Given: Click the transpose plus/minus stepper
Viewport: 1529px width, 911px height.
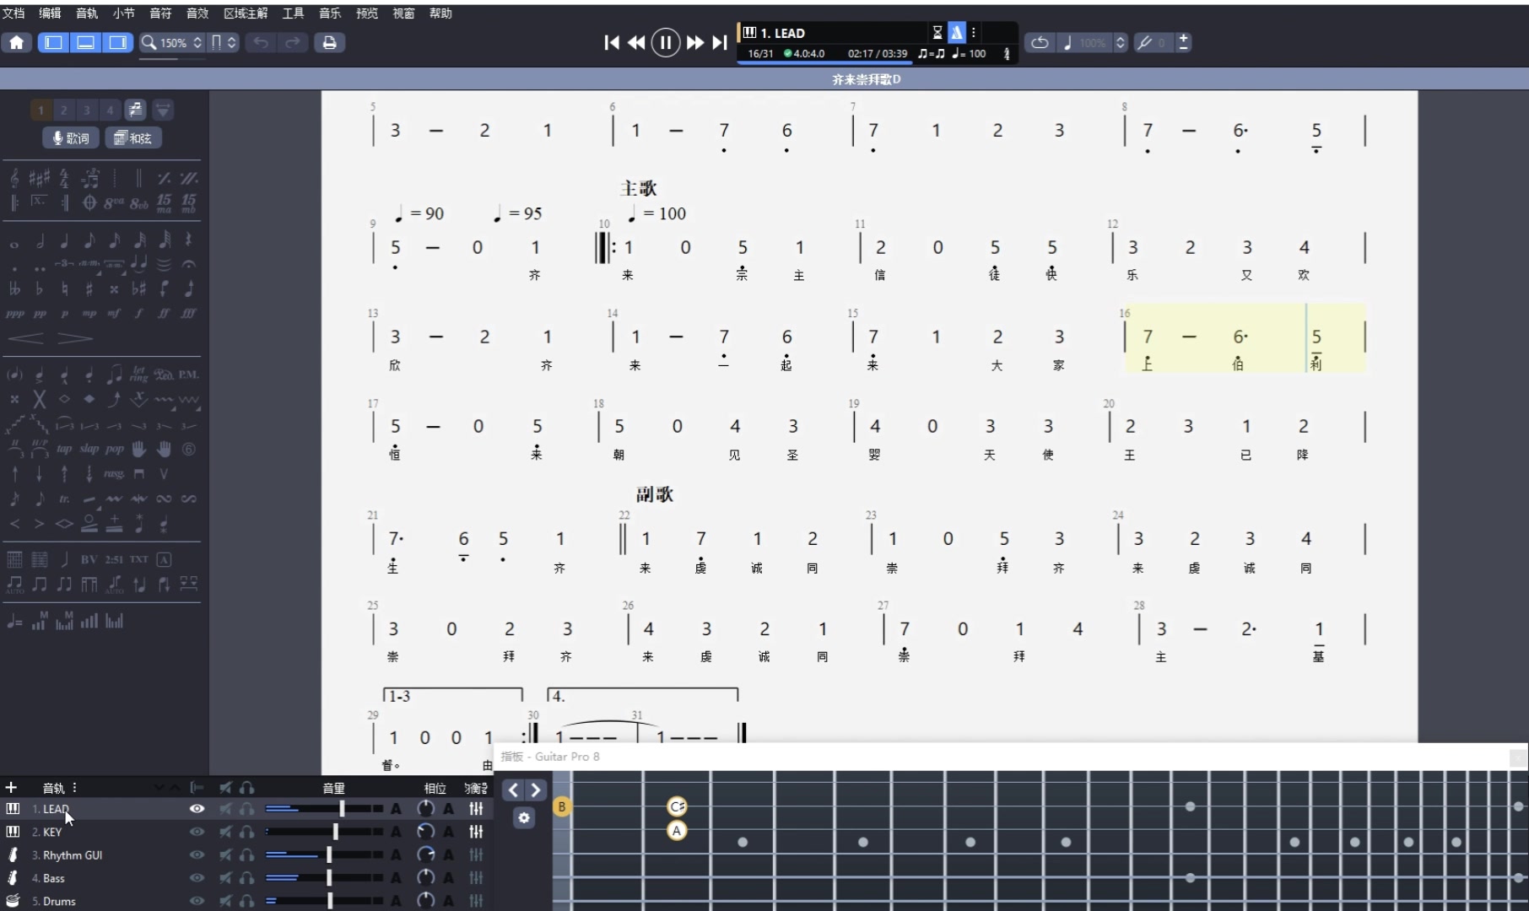Looking at the screenshot, I should 1184,42.
